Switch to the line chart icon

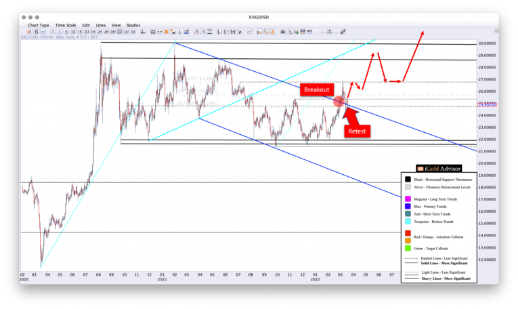click(x=43, y=31)
